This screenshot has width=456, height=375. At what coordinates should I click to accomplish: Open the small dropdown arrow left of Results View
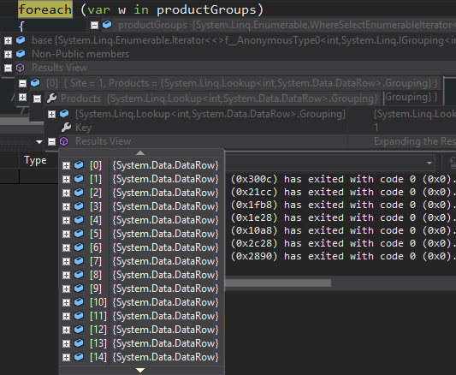(x=39, y=142)
